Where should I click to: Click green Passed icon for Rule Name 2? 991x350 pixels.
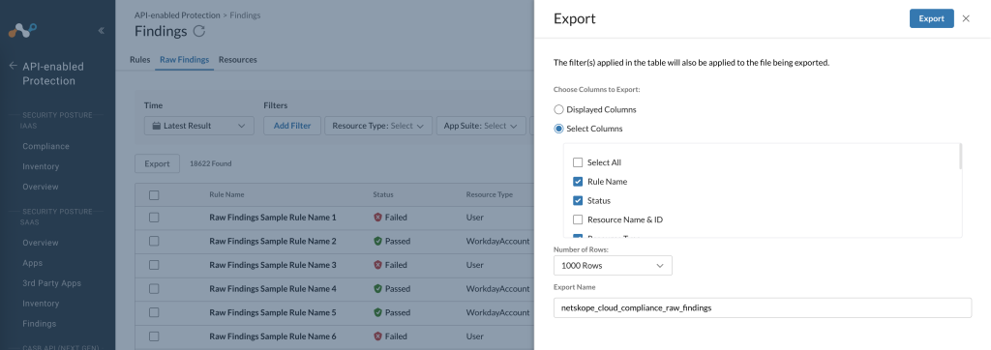point(378,242)
